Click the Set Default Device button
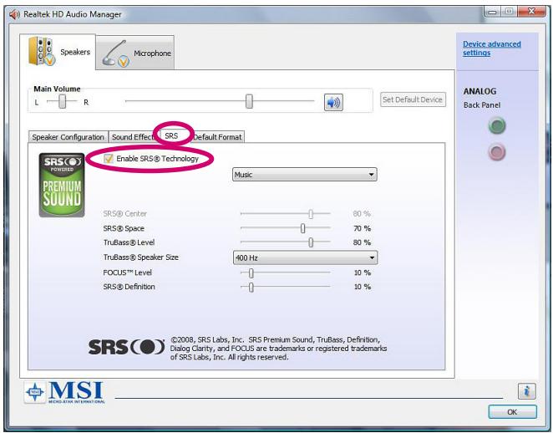 click(x=413, y=99)
